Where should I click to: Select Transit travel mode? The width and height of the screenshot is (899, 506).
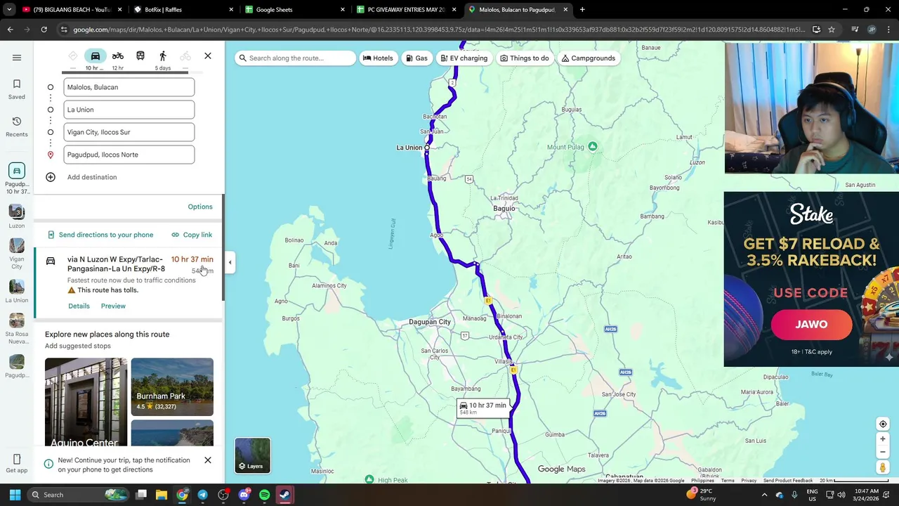click(x=140, y=56)
